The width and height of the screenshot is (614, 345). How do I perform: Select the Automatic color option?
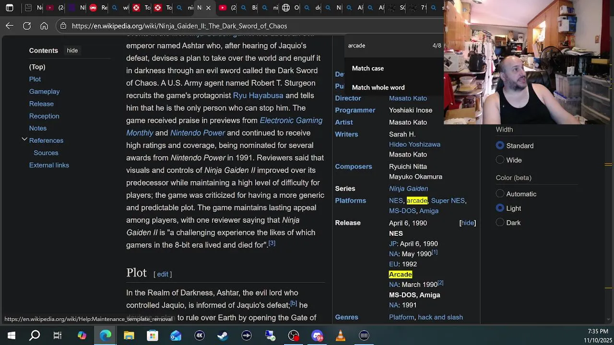(x=500, y=194)
